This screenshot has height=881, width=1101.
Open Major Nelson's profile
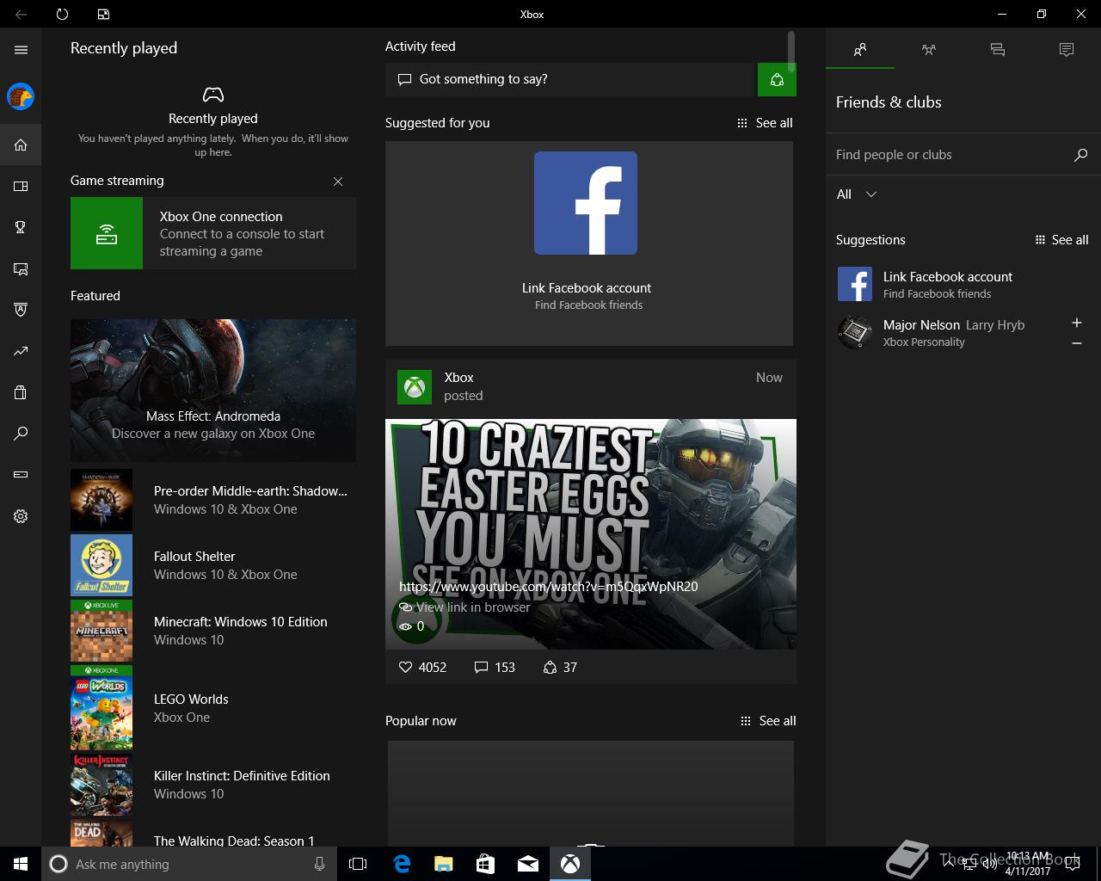pyautogui.click(x=946, y=332)
